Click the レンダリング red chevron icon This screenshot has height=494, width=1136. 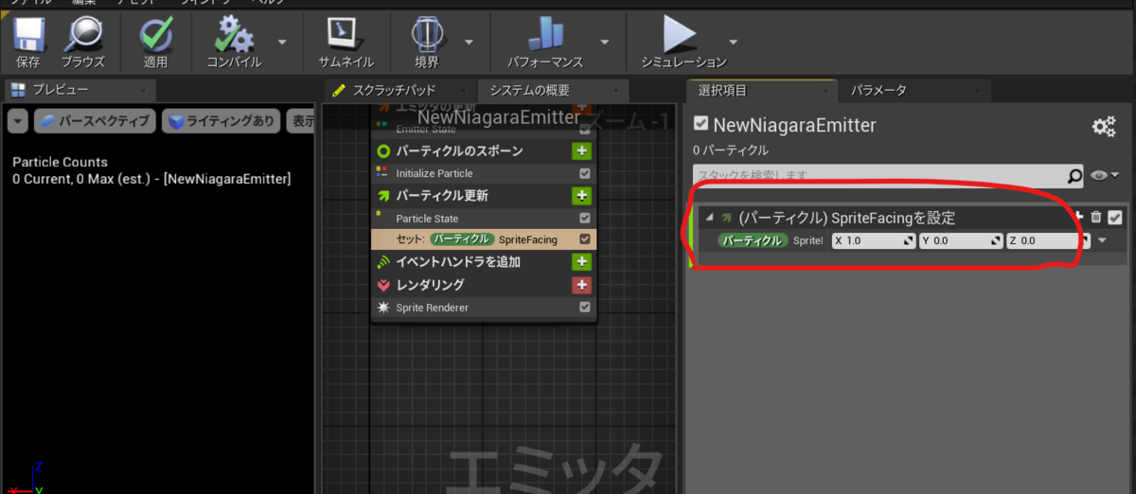tap(383, 284)
